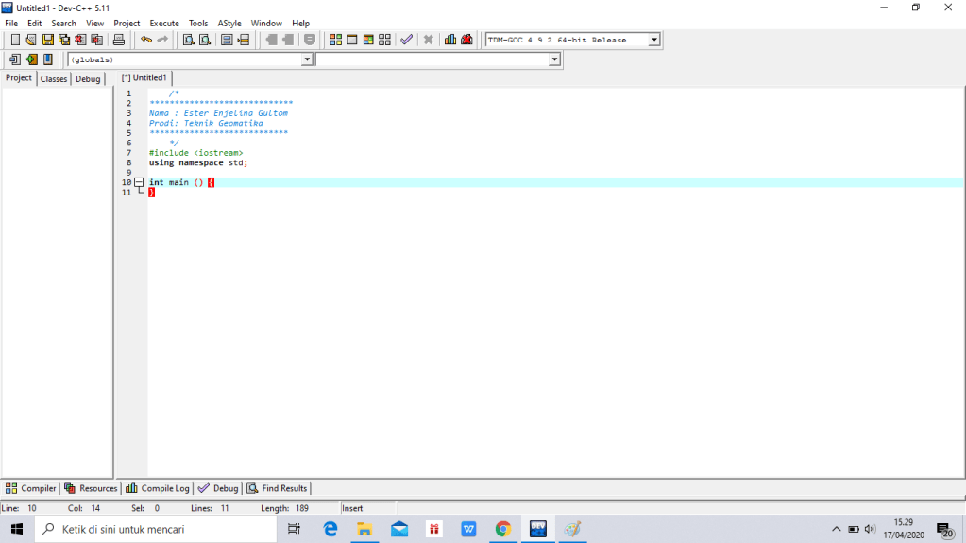Click the New file toolbar icon

pyautogui.click(x=15, y=40)
